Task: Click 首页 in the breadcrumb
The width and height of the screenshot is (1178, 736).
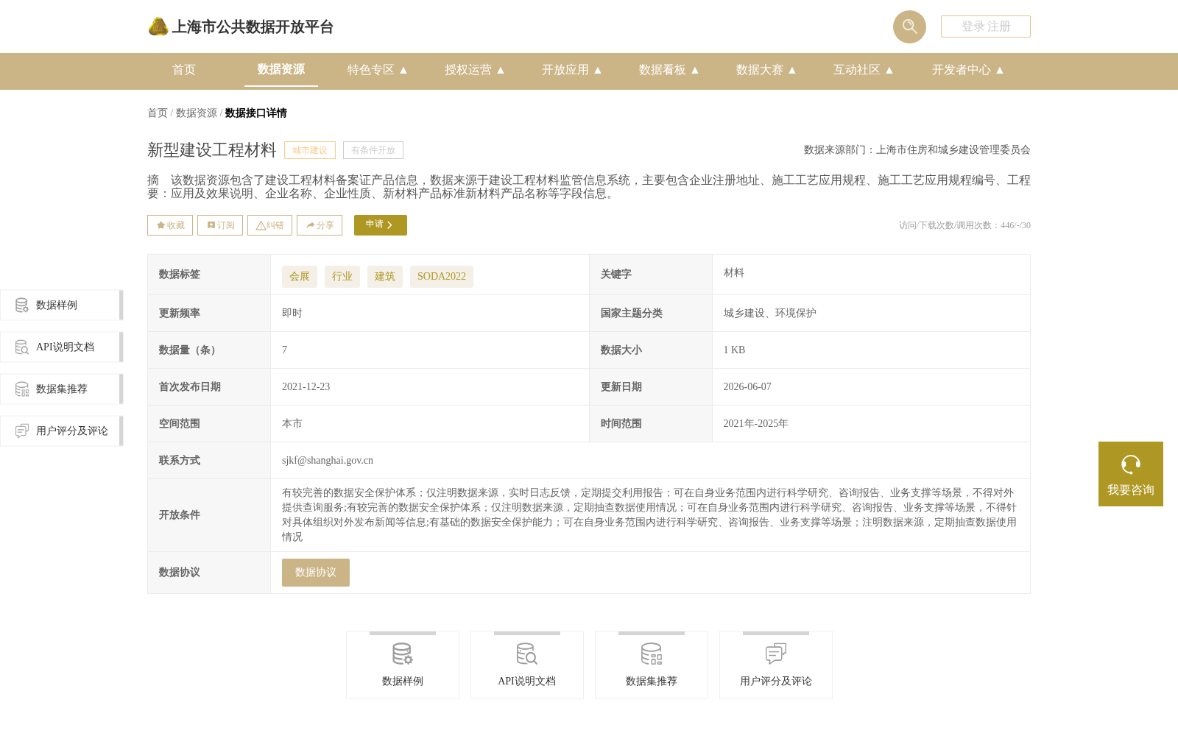Action: click(158, 113)
